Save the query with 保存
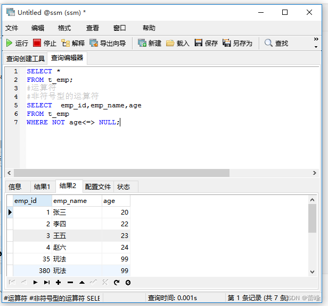 [x=206, y=43]
